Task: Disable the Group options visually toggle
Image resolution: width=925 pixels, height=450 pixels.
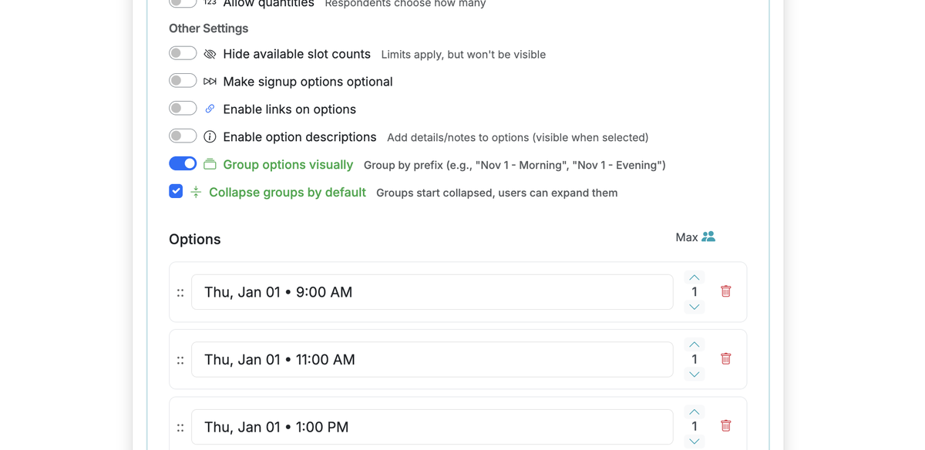Action: (183, 163)
